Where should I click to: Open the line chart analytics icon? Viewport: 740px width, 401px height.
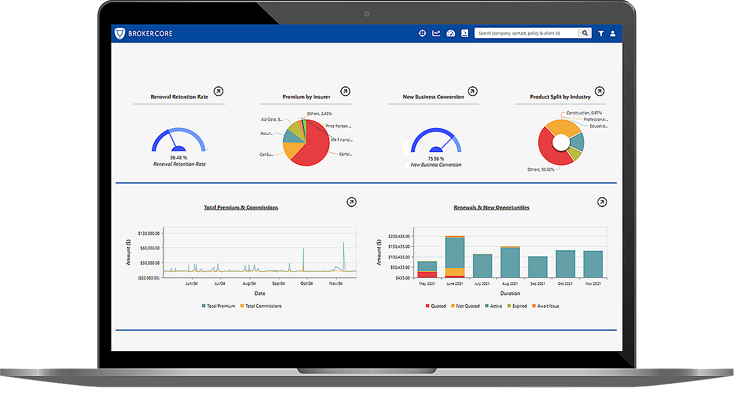tap(437, 33)
